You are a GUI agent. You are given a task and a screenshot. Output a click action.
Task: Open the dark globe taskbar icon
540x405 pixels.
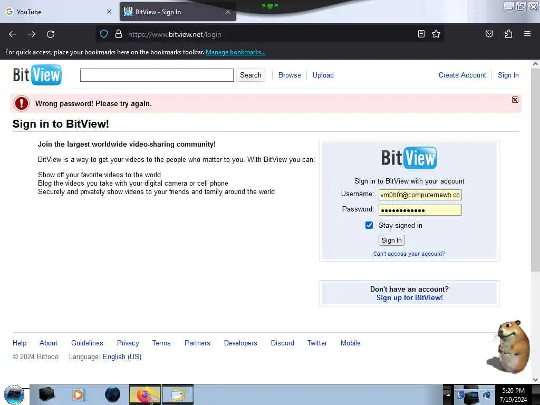pyautogui.click(x=113, y=394)
